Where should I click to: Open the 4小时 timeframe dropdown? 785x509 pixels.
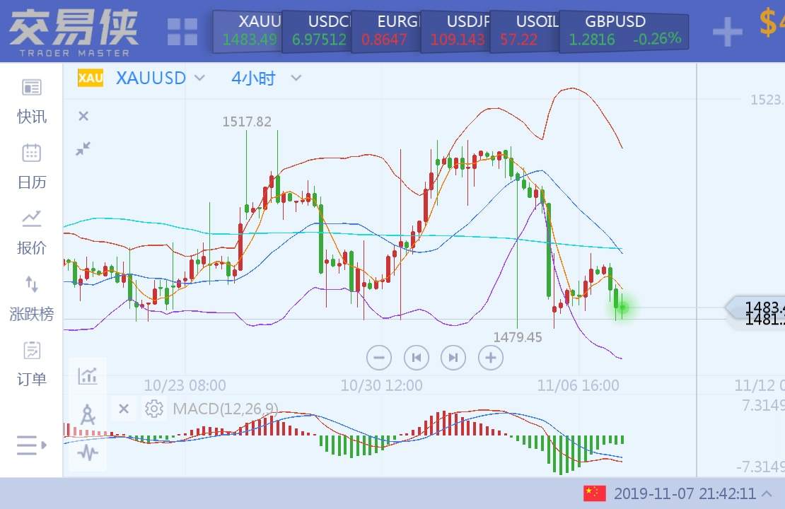296,78
